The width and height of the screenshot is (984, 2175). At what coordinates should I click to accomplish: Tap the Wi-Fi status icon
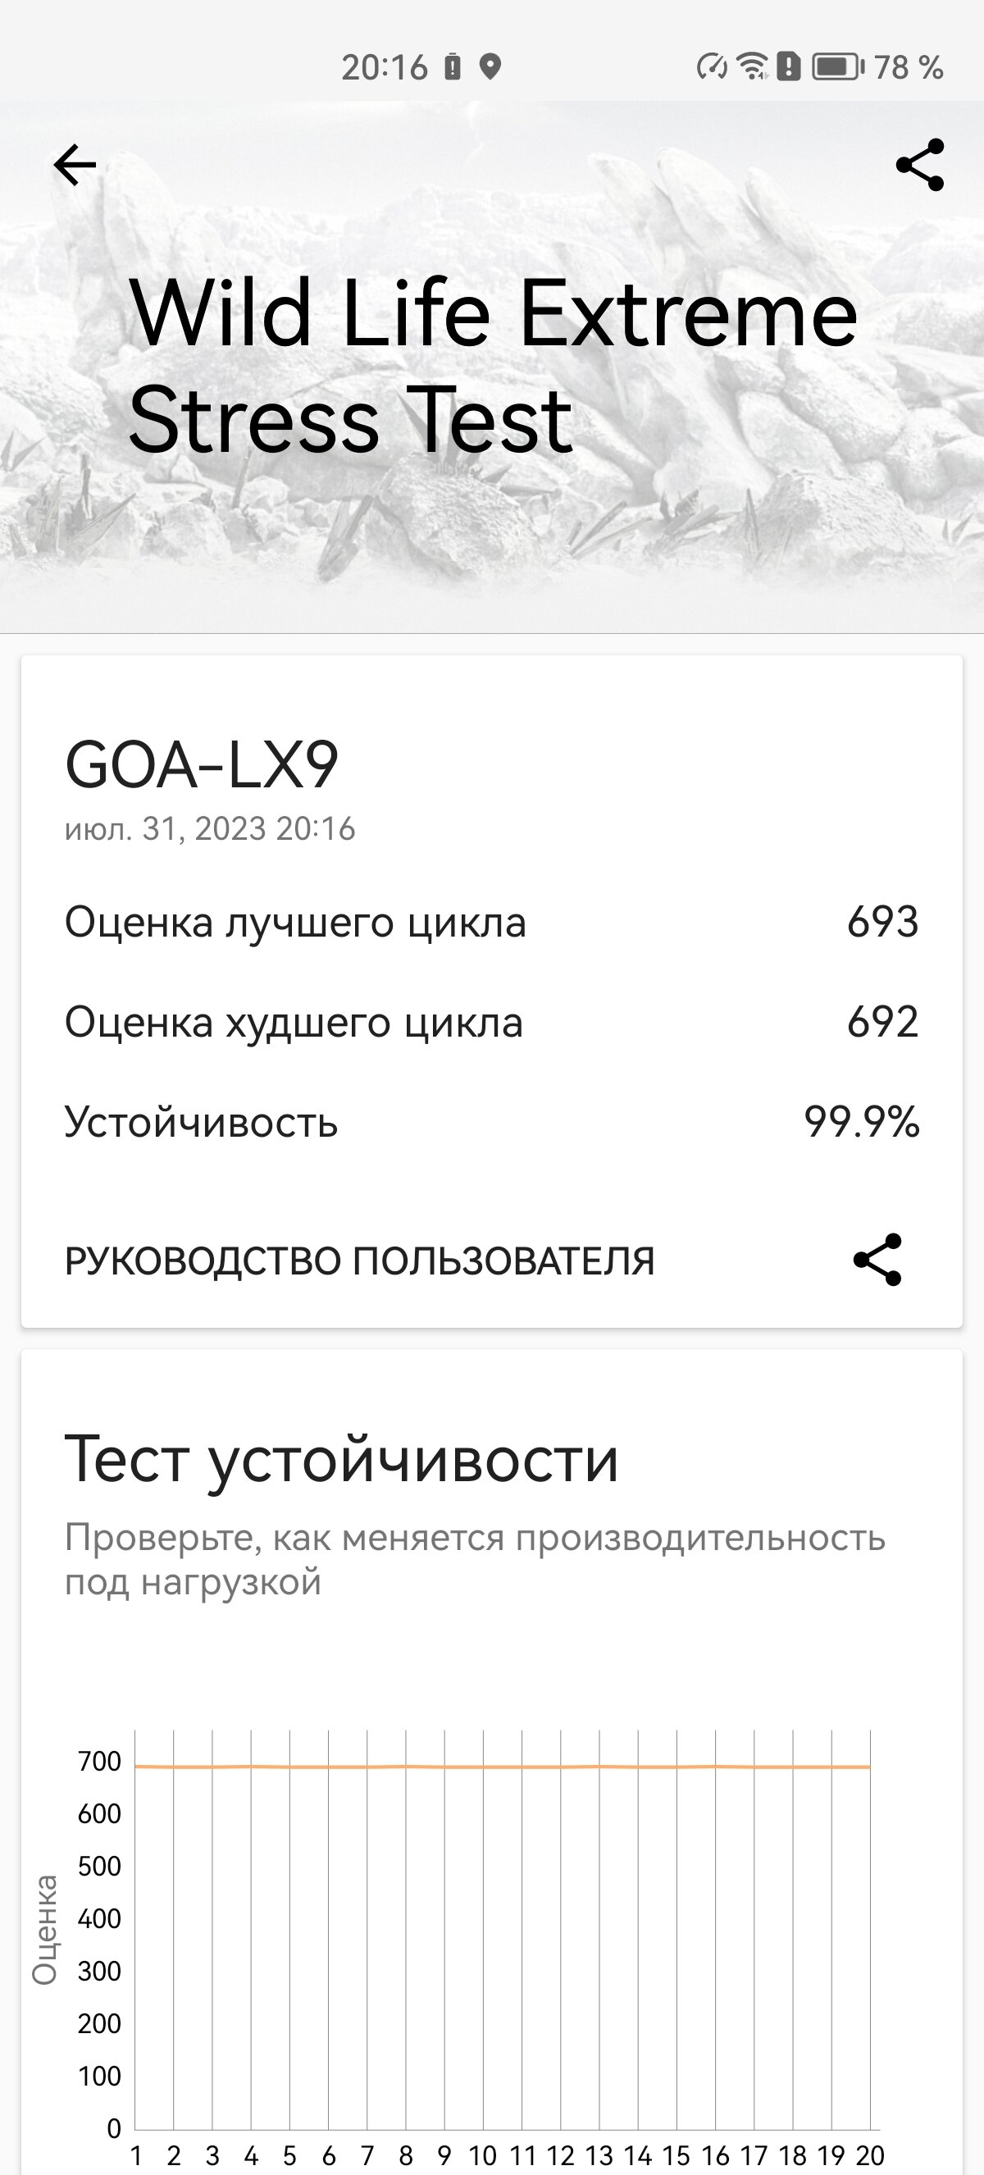(752, 66)
